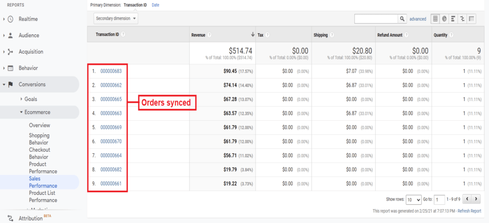The image size is (489, 223).
Task: Click the $19.22 revenue cell
Action: pos(230,183)
